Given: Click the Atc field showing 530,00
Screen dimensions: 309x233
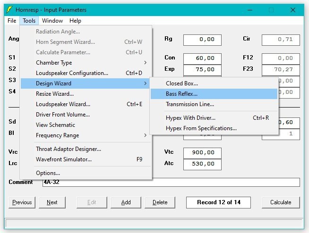Looking at the screenshot, I should (x=202, y=164).
